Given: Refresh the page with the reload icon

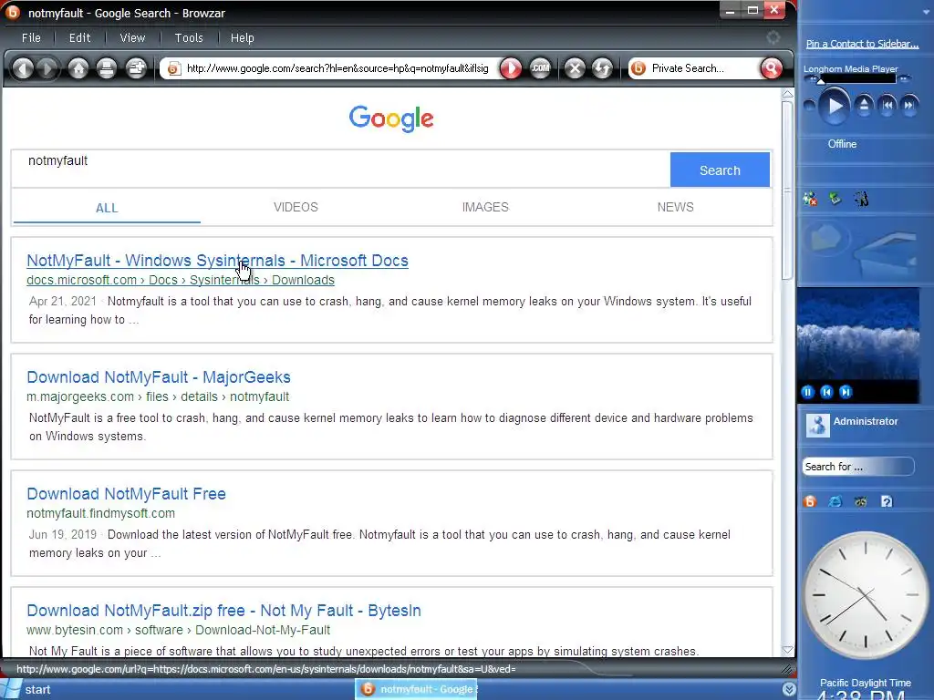Looking at the screenshot, I should 602,68.
